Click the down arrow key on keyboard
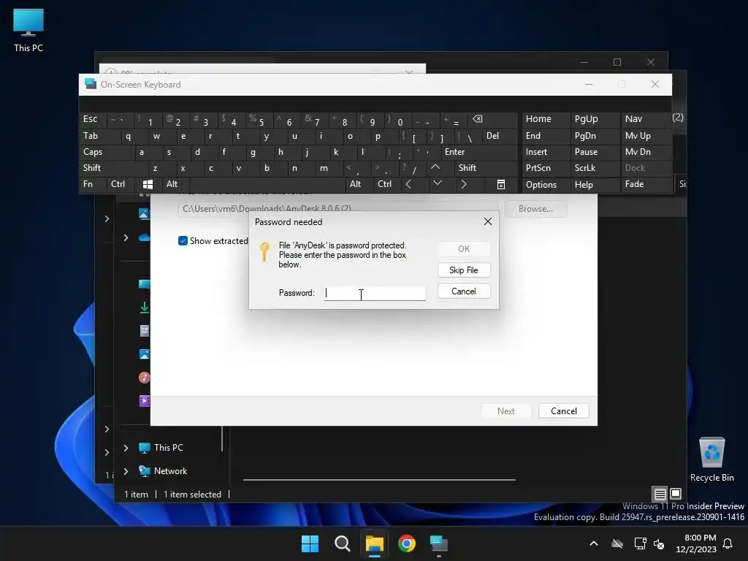Image resolution: width=748 pixels, height=561 pixels. pyautogui.click(x=438, y=183)
